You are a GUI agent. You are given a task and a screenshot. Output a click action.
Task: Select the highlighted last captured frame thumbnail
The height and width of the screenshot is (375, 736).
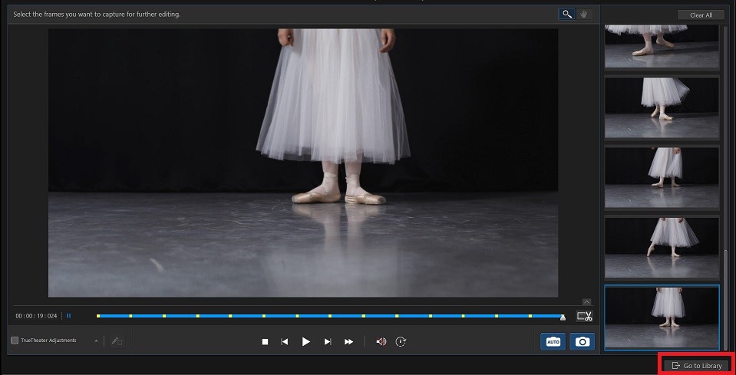tap(662, 317)
